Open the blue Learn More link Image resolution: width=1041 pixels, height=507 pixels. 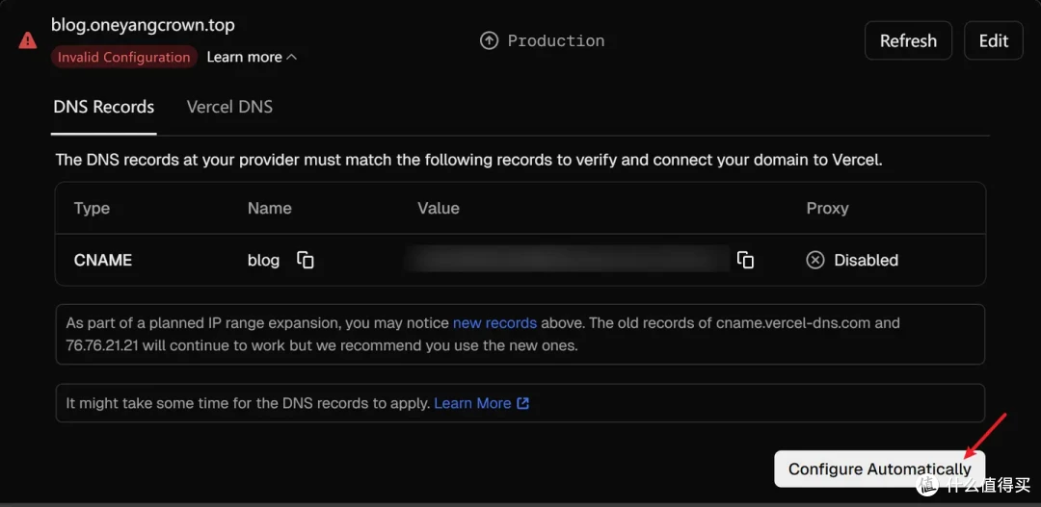coord(472,403)
